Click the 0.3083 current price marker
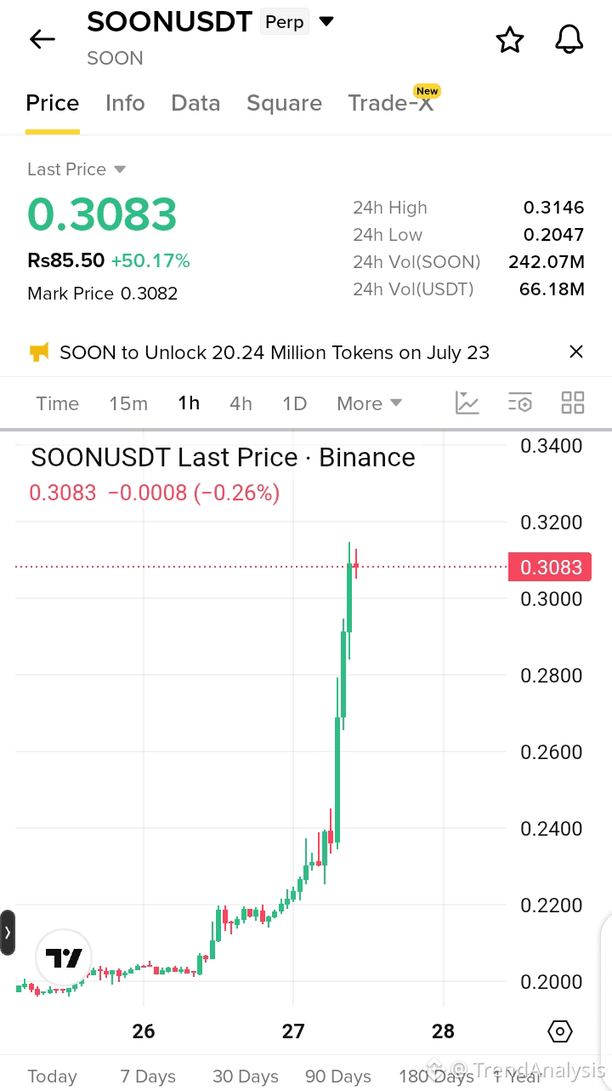Viewport: 612px width, 1091px height. (x=550, y=568)
